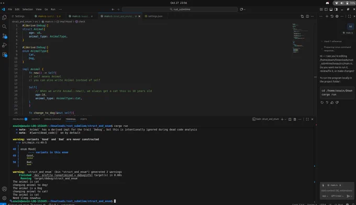The height and width of the screenshot is (205, 356).
Task: Focus the rust_sublime command center search
Action: (180, 9)
